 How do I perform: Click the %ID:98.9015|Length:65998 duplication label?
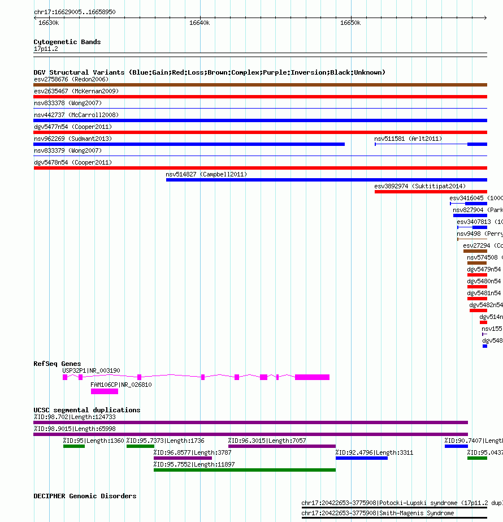point(75,429)
